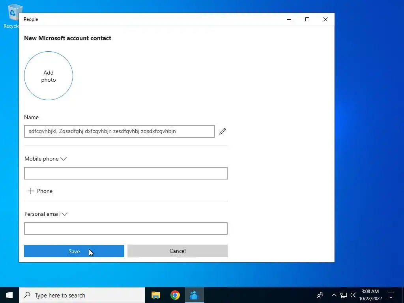Open the network status icon
The height and width of the screenshot is (303, 404).
click(344, 295)
